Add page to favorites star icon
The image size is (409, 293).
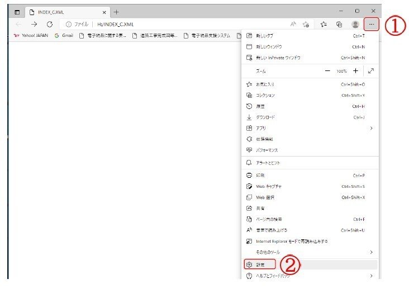point(306,24)
